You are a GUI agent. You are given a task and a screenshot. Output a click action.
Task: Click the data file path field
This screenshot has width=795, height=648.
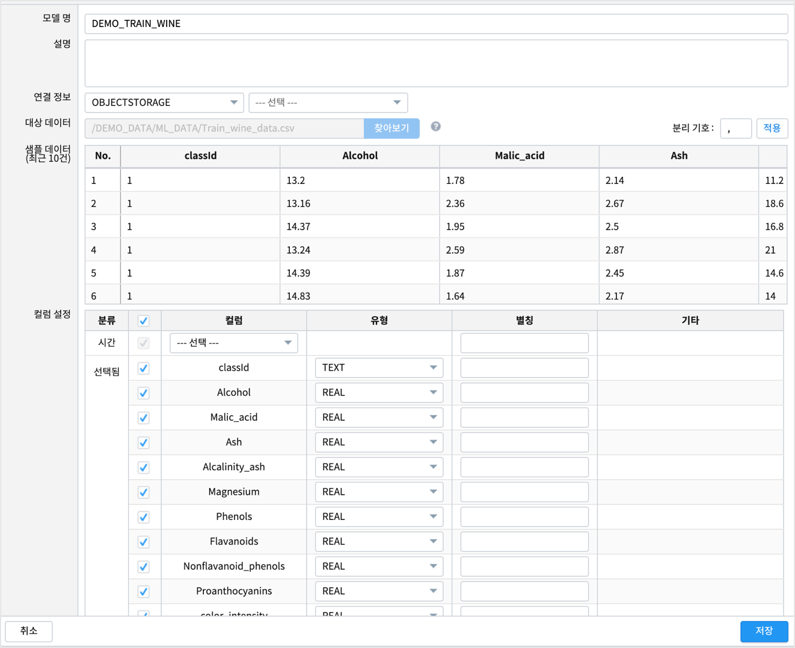pyautogui.click(x=224, y=128)
